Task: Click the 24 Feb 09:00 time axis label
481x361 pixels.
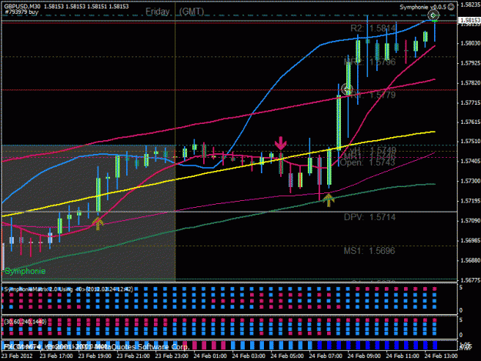Action: pyautogui.click(x=364, y=356)
